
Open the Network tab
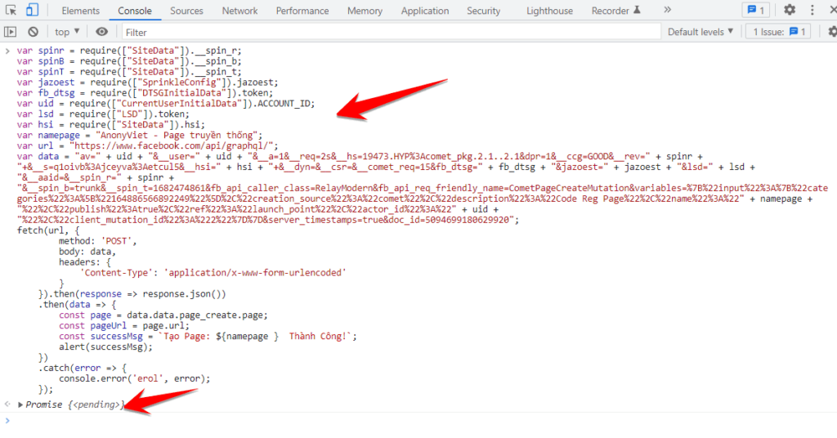click(x=239, y=11)
